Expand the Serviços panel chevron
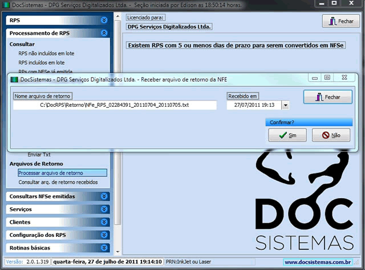Screen dimensions: 365x270 point(104,209)
